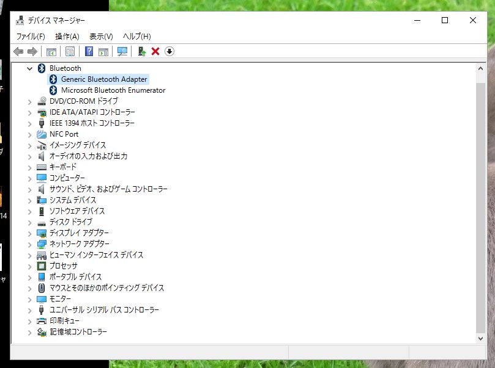Click the Back arrow toolbar icon
The image size is (495, 368).
click(18, 51)
